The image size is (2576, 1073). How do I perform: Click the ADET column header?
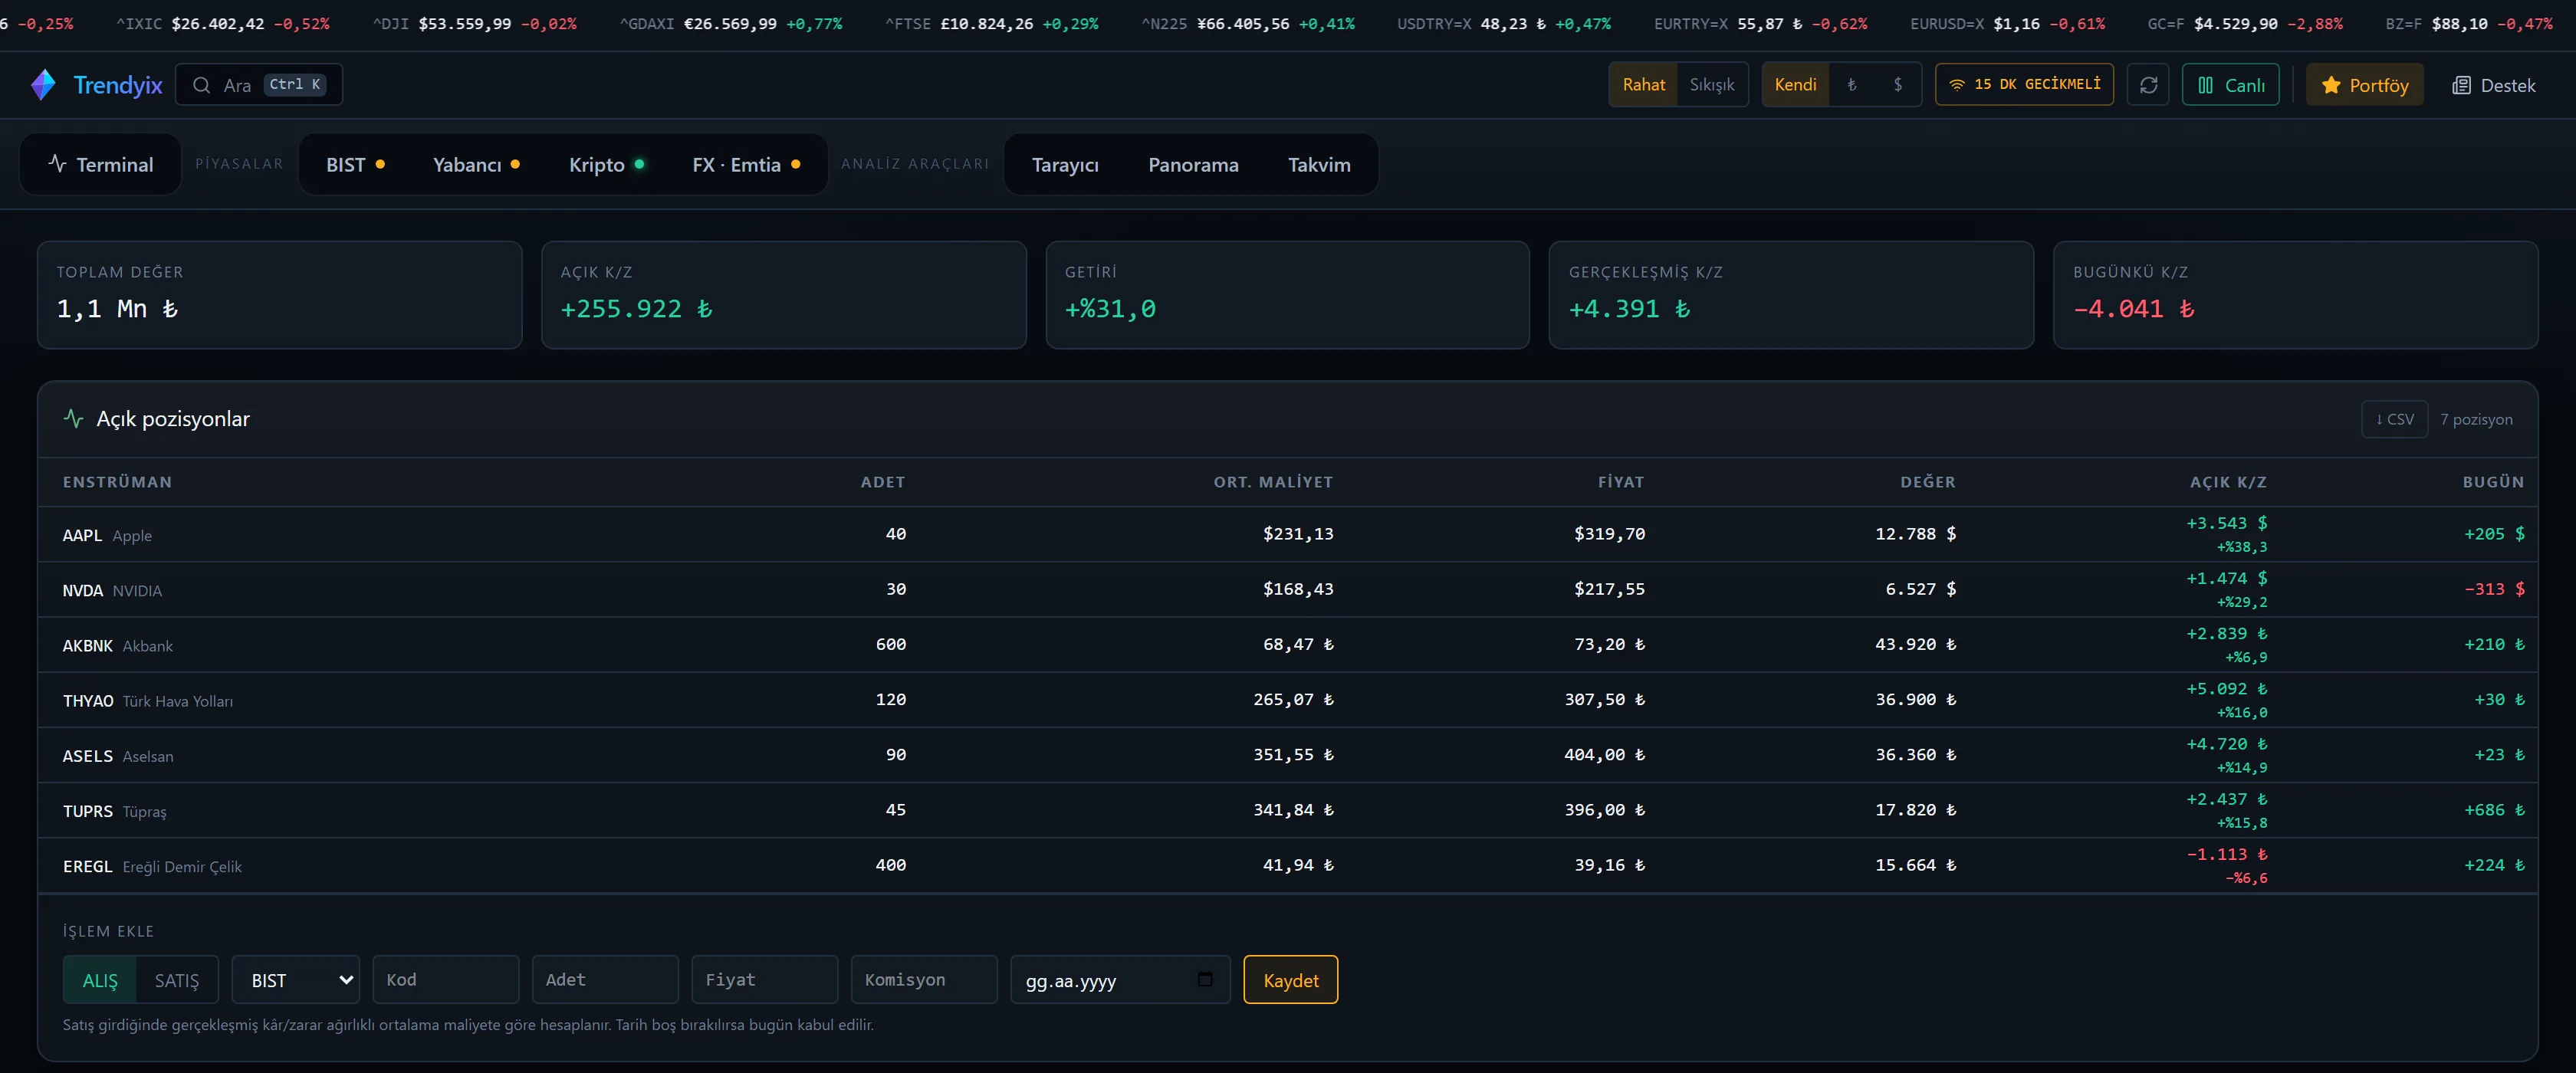[x=883, y=482]
